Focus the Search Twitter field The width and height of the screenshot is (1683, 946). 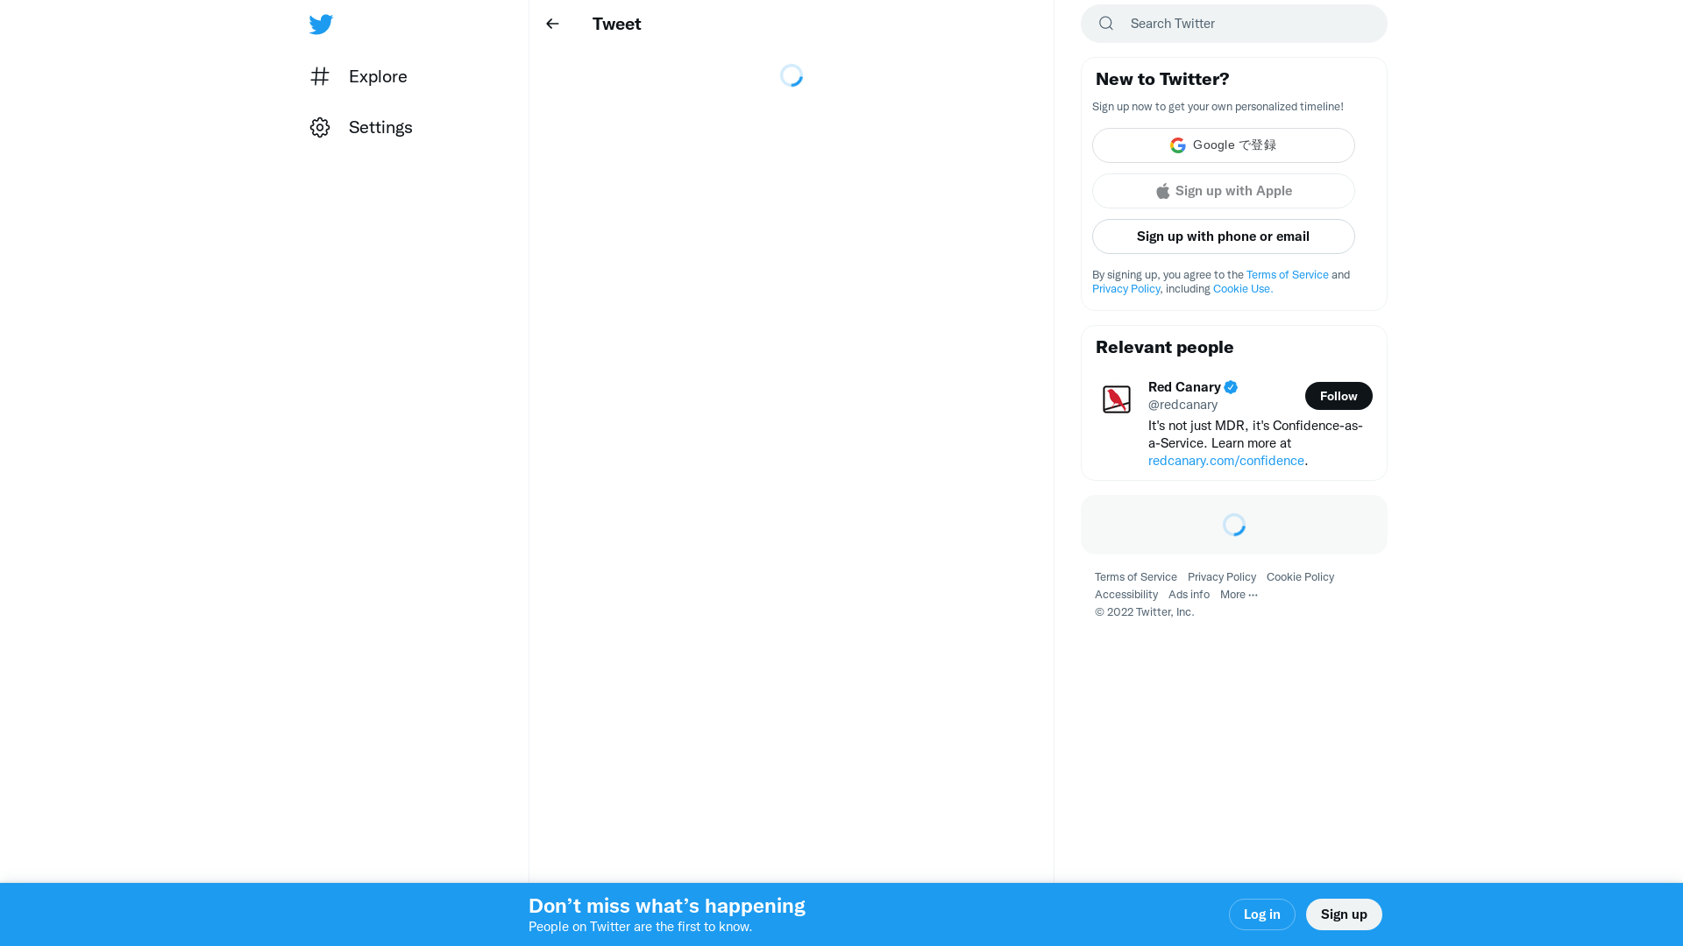pos(1245,24)
